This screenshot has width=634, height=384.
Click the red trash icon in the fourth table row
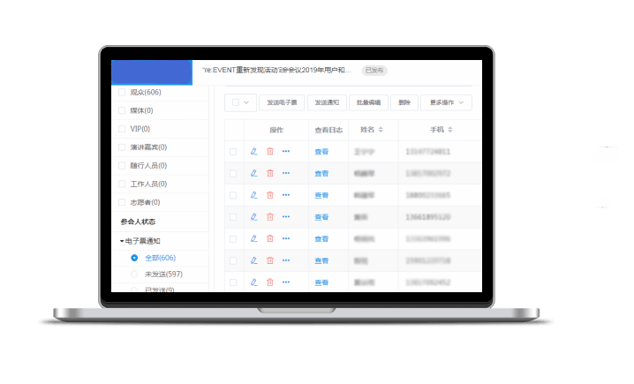click(x=270, y=216)
